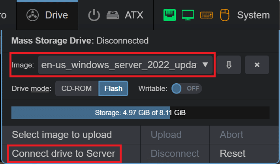Click the green network port icon
The height and width of the screenshot is (165, 280).
point(169,15)
